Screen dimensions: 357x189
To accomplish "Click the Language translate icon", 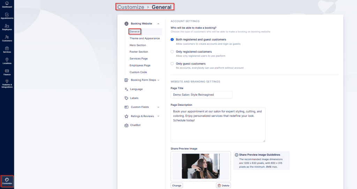I will click(x=126, y=89).
